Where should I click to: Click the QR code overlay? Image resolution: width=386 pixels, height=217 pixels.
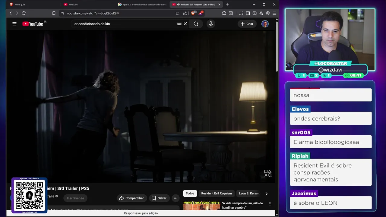[29, 195]
